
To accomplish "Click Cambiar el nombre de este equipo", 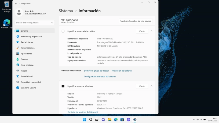I will [x=136, y=21].
